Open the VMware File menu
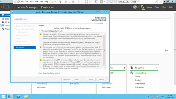176x99 pixels. click(22, 2)
